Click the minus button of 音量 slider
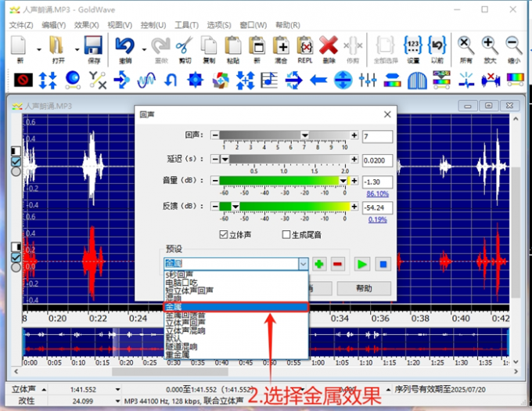Viewport: 532px width, 411px height. click(215, 181)
